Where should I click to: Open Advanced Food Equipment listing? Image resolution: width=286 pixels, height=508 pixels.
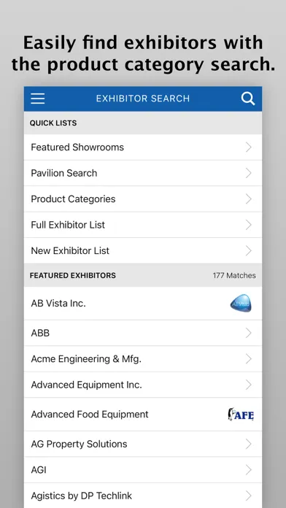tap(143, 415)
